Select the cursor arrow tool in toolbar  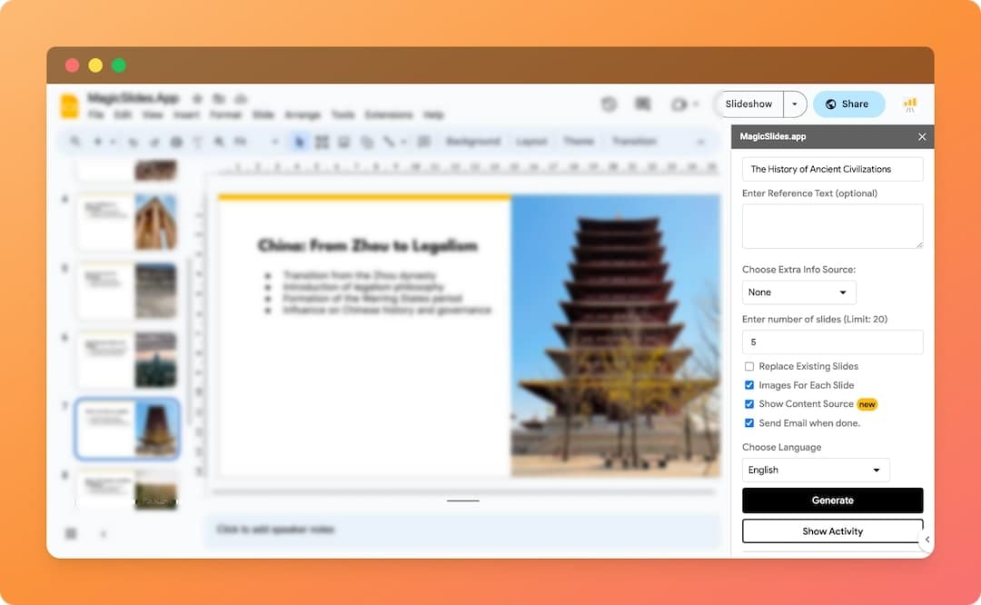(x=299, y=142)
